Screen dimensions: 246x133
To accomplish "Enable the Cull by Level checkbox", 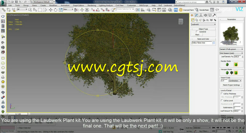I will click(x=222, y=101).
